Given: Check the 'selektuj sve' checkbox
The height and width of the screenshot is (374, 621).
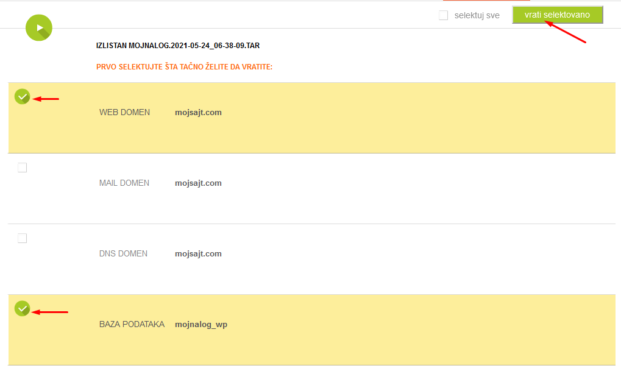Looking at the screenshot, I should coord(443,15).
